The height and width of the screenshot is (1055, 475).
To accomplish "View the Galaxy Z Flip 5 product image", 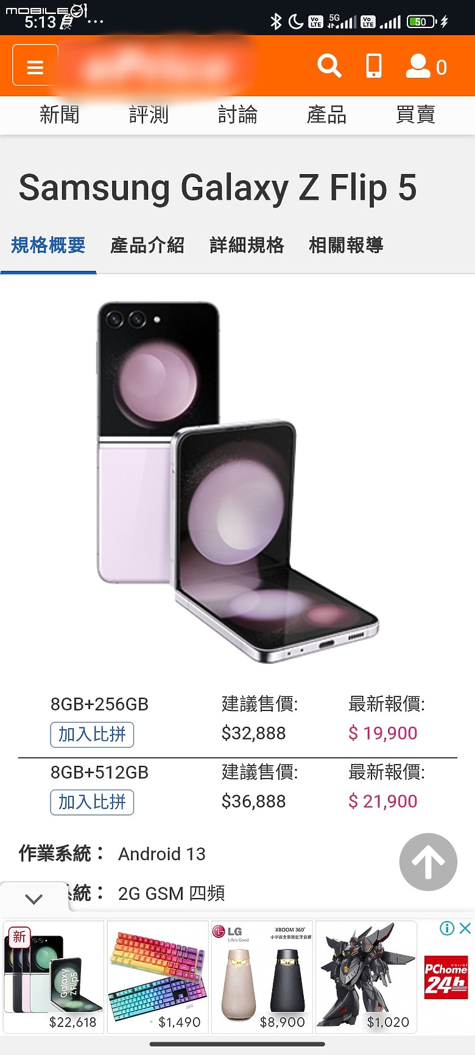I will point(237,482).
